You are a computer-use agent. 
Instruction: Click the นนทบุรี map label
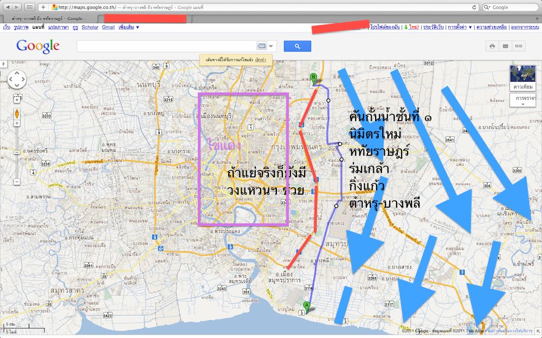tap(150, 84)
